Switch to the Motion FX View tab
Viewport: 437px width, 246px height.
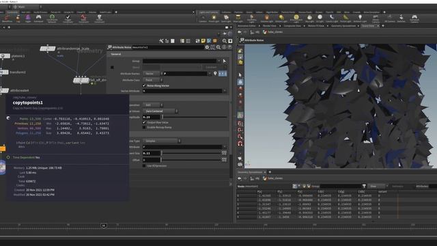click(x=315, y=26)
